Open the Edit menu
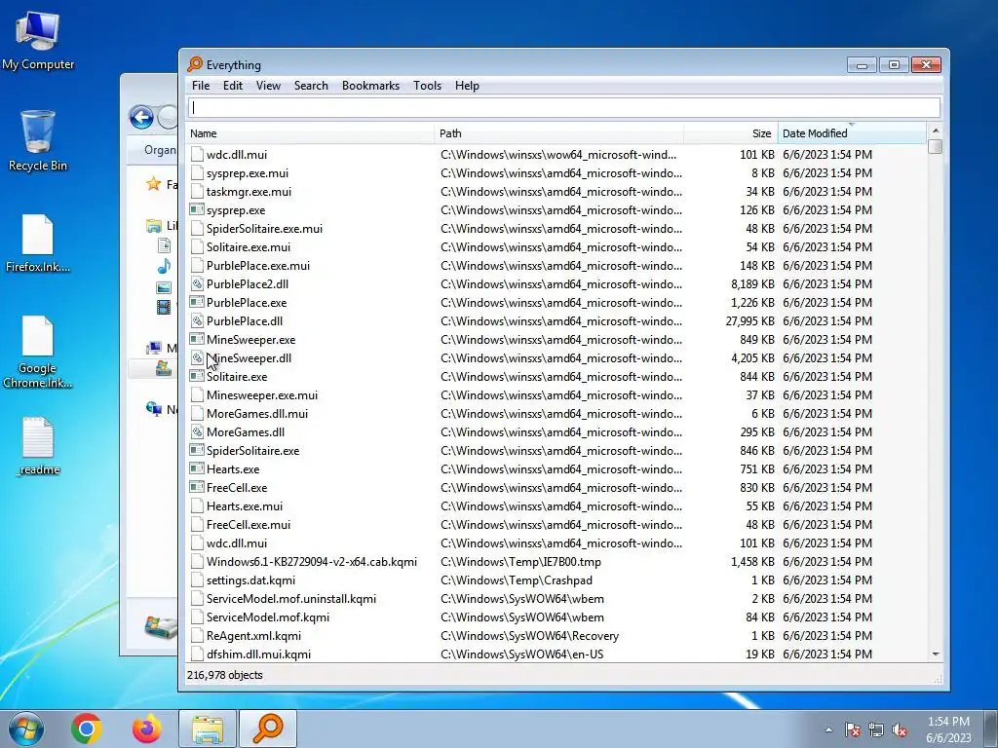Image resolution: width=998 pixels, height=748 pixels. [x=232, y=86]
